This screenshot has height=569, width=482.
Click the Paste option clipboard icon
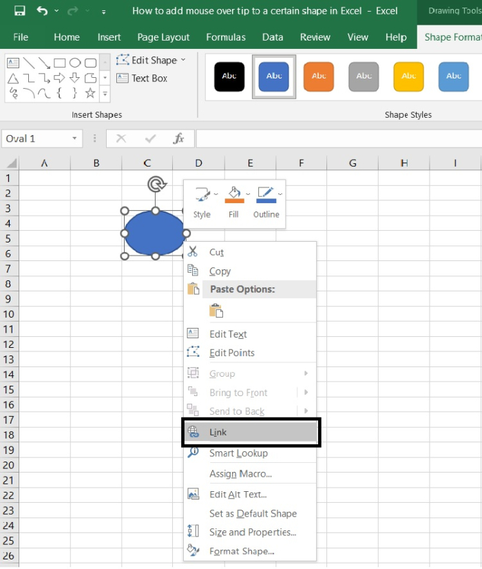pyautogui.click(x=216, y=311)
